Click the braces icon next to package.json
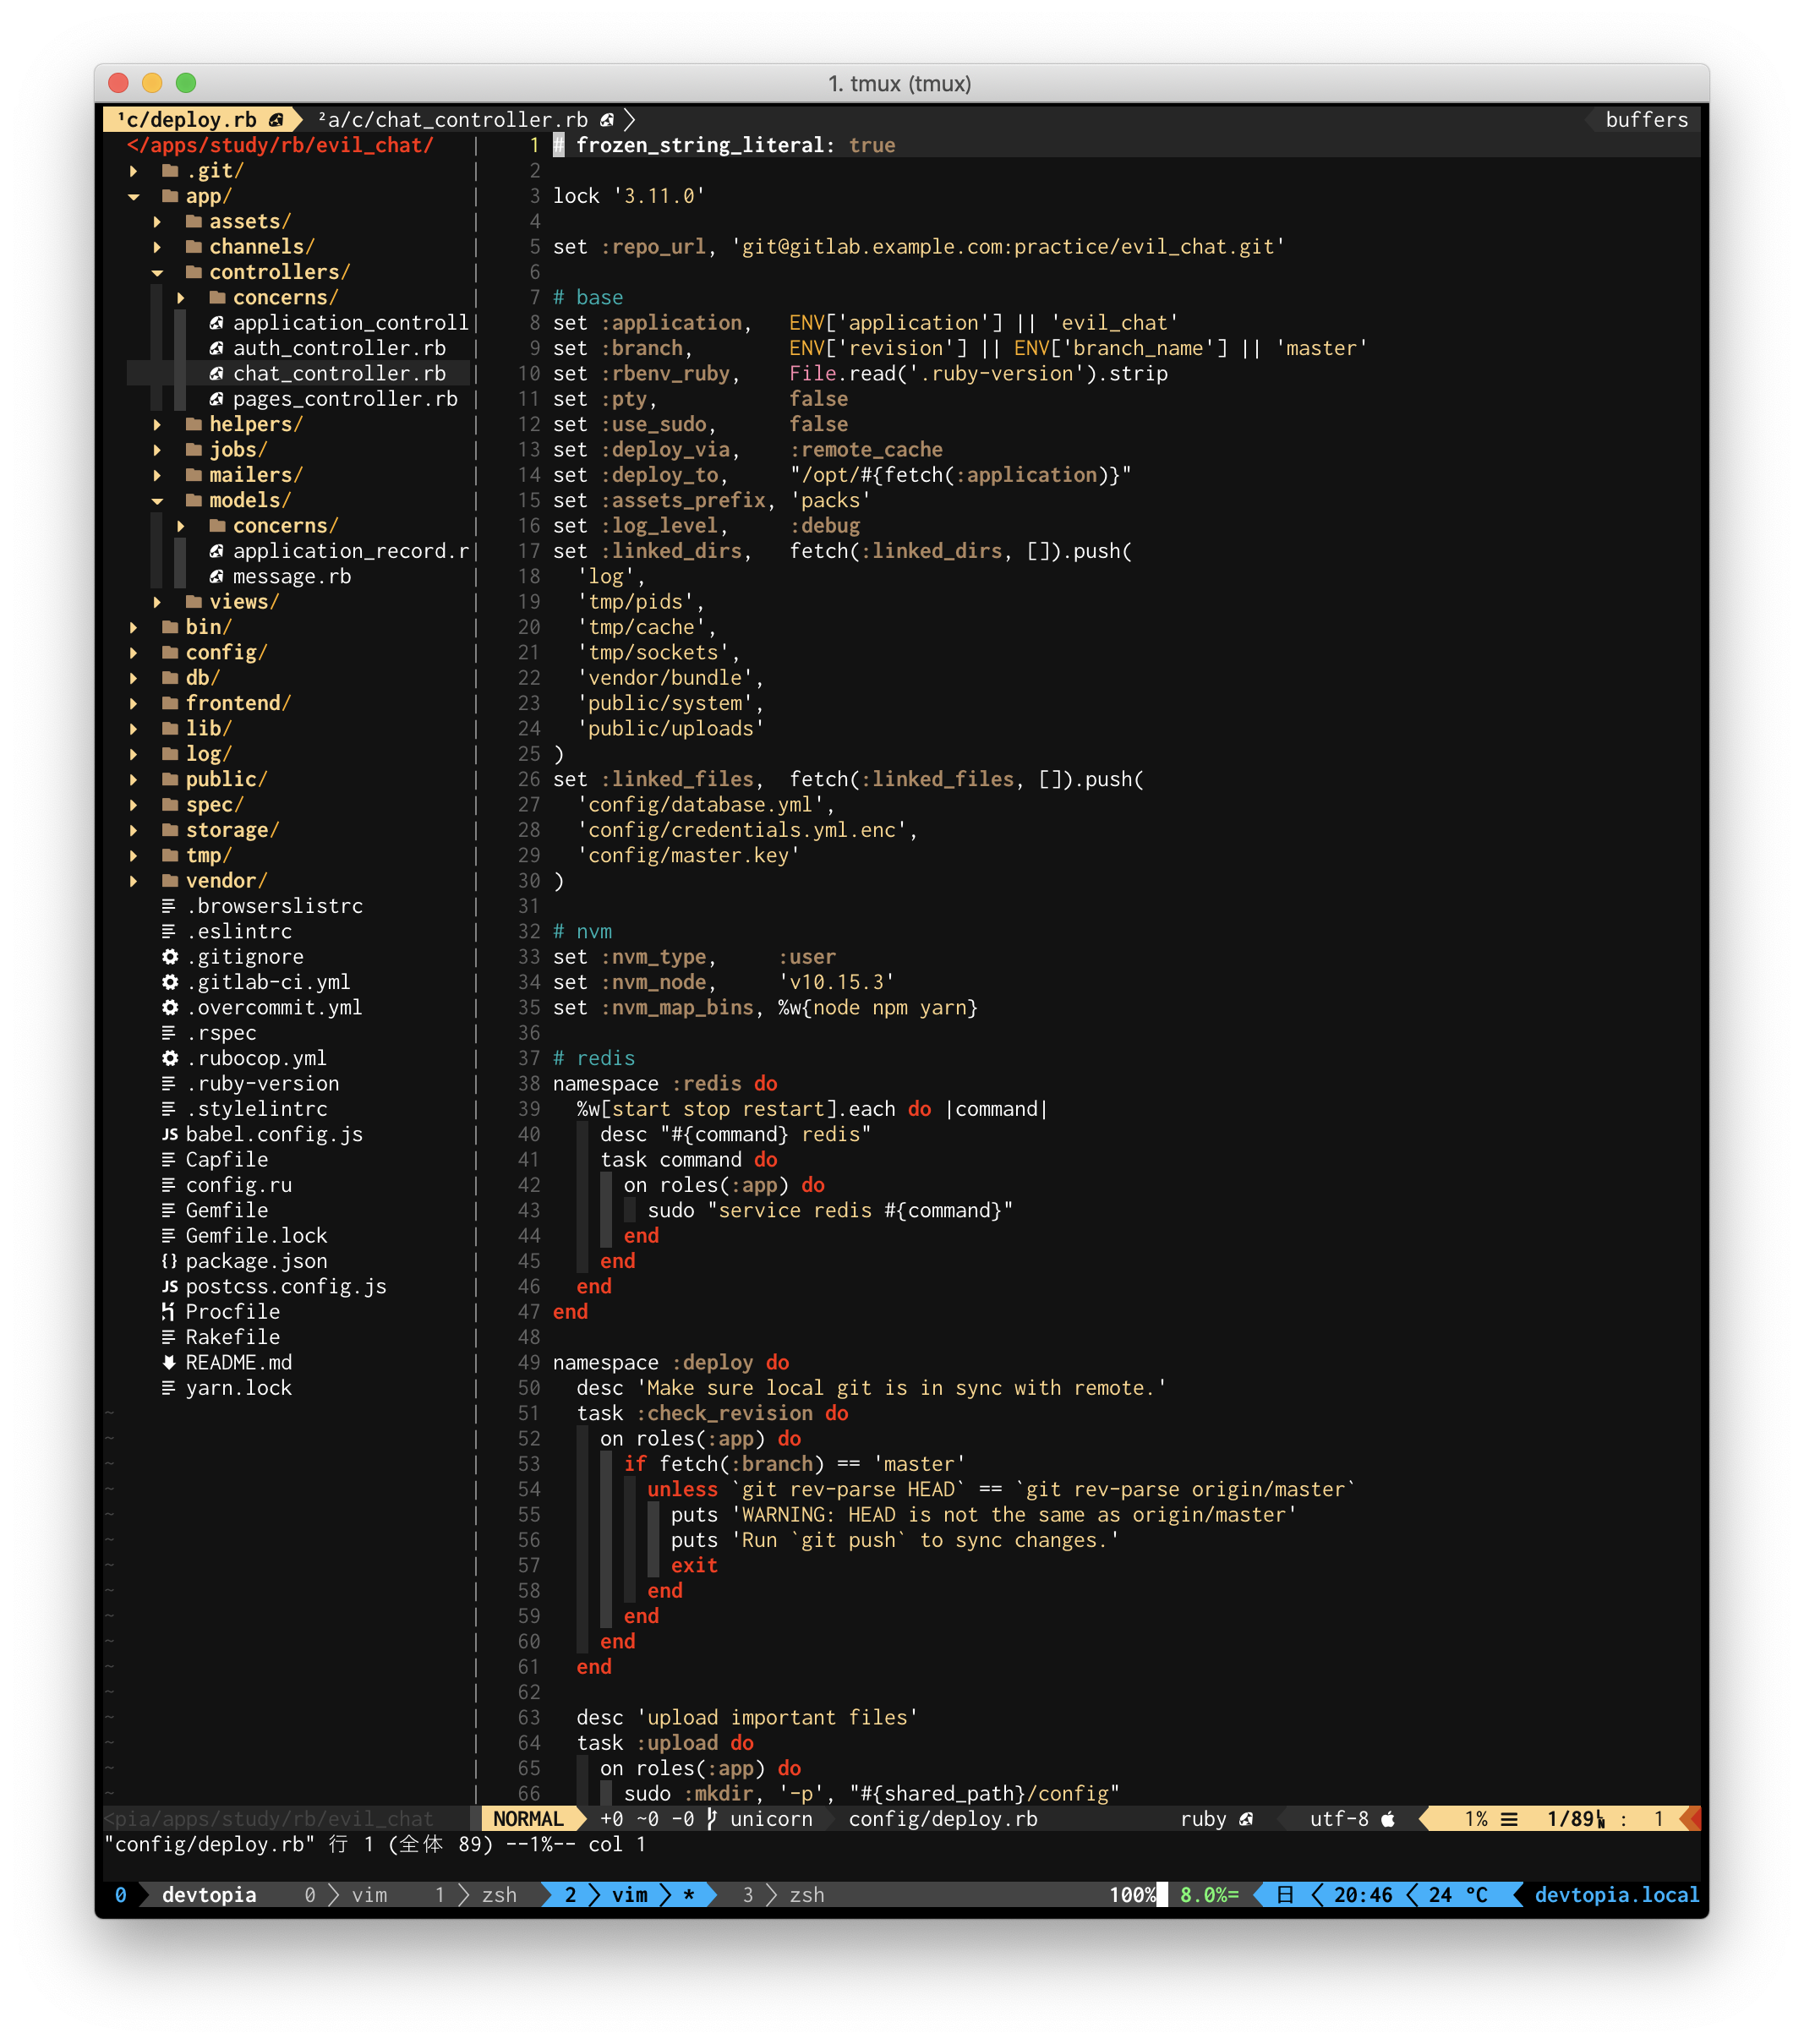Screen dimensions: 1804x2044 170,1262
